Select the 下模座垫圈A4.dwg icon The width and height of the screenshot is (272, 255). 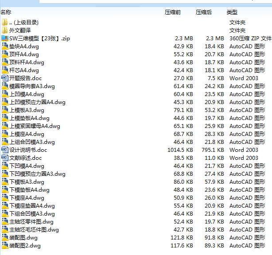click(x=5, y=205)
